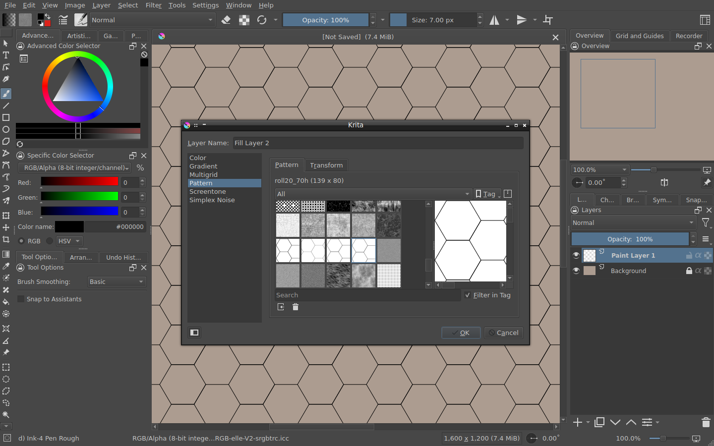Enable the Snap to Assistants checkbox

[21, 299]
